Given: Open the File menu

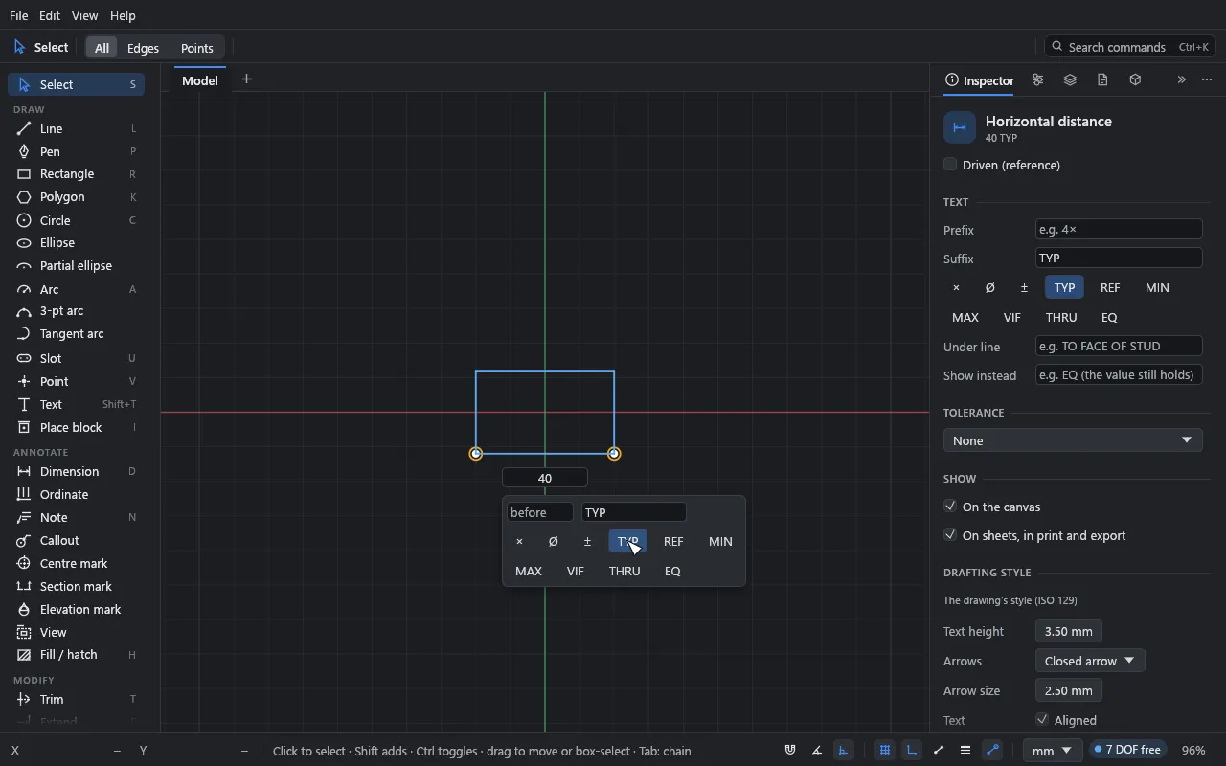Looking at the screenshot, I should (18, 16).
